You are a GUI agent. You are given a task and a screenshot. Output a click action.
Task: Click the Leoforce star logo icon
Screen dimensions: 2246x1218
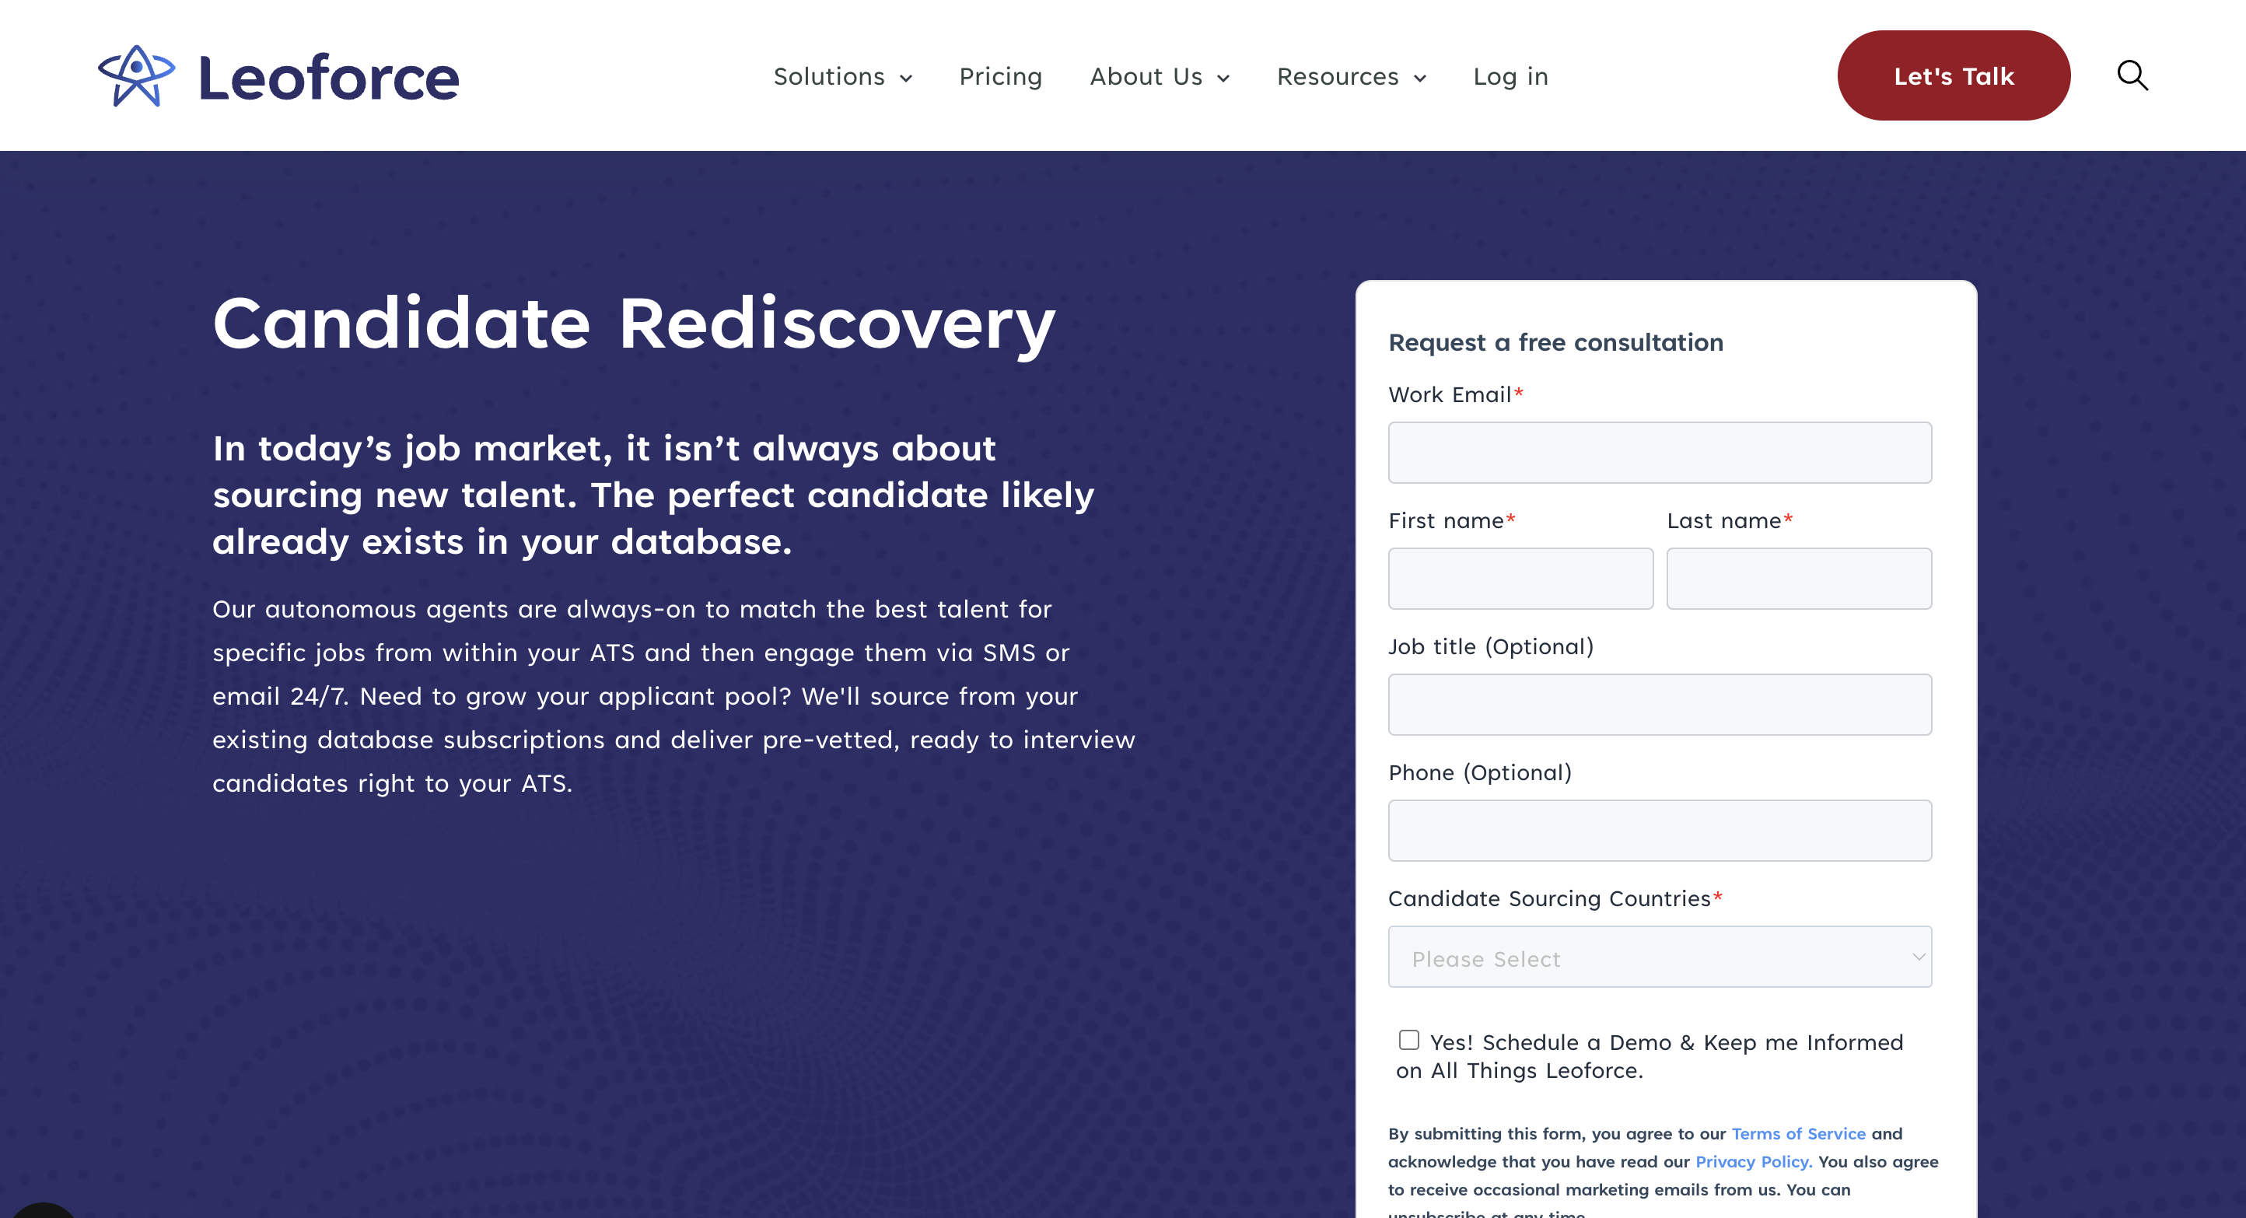137,76
